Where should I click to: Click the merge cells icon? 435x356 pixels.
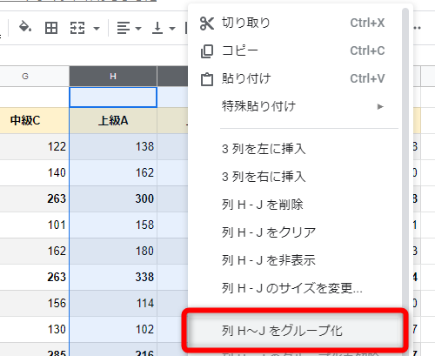tap(77, 28)
